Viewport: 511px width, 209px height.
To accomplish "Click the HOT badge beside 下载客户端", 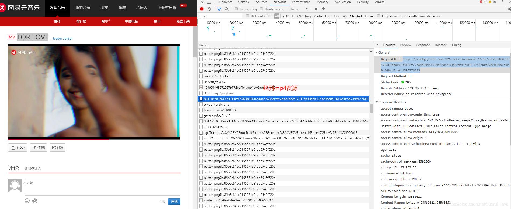I will [183, 5].
